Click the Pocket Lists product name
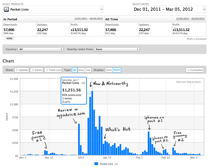 tap(19, 10)
